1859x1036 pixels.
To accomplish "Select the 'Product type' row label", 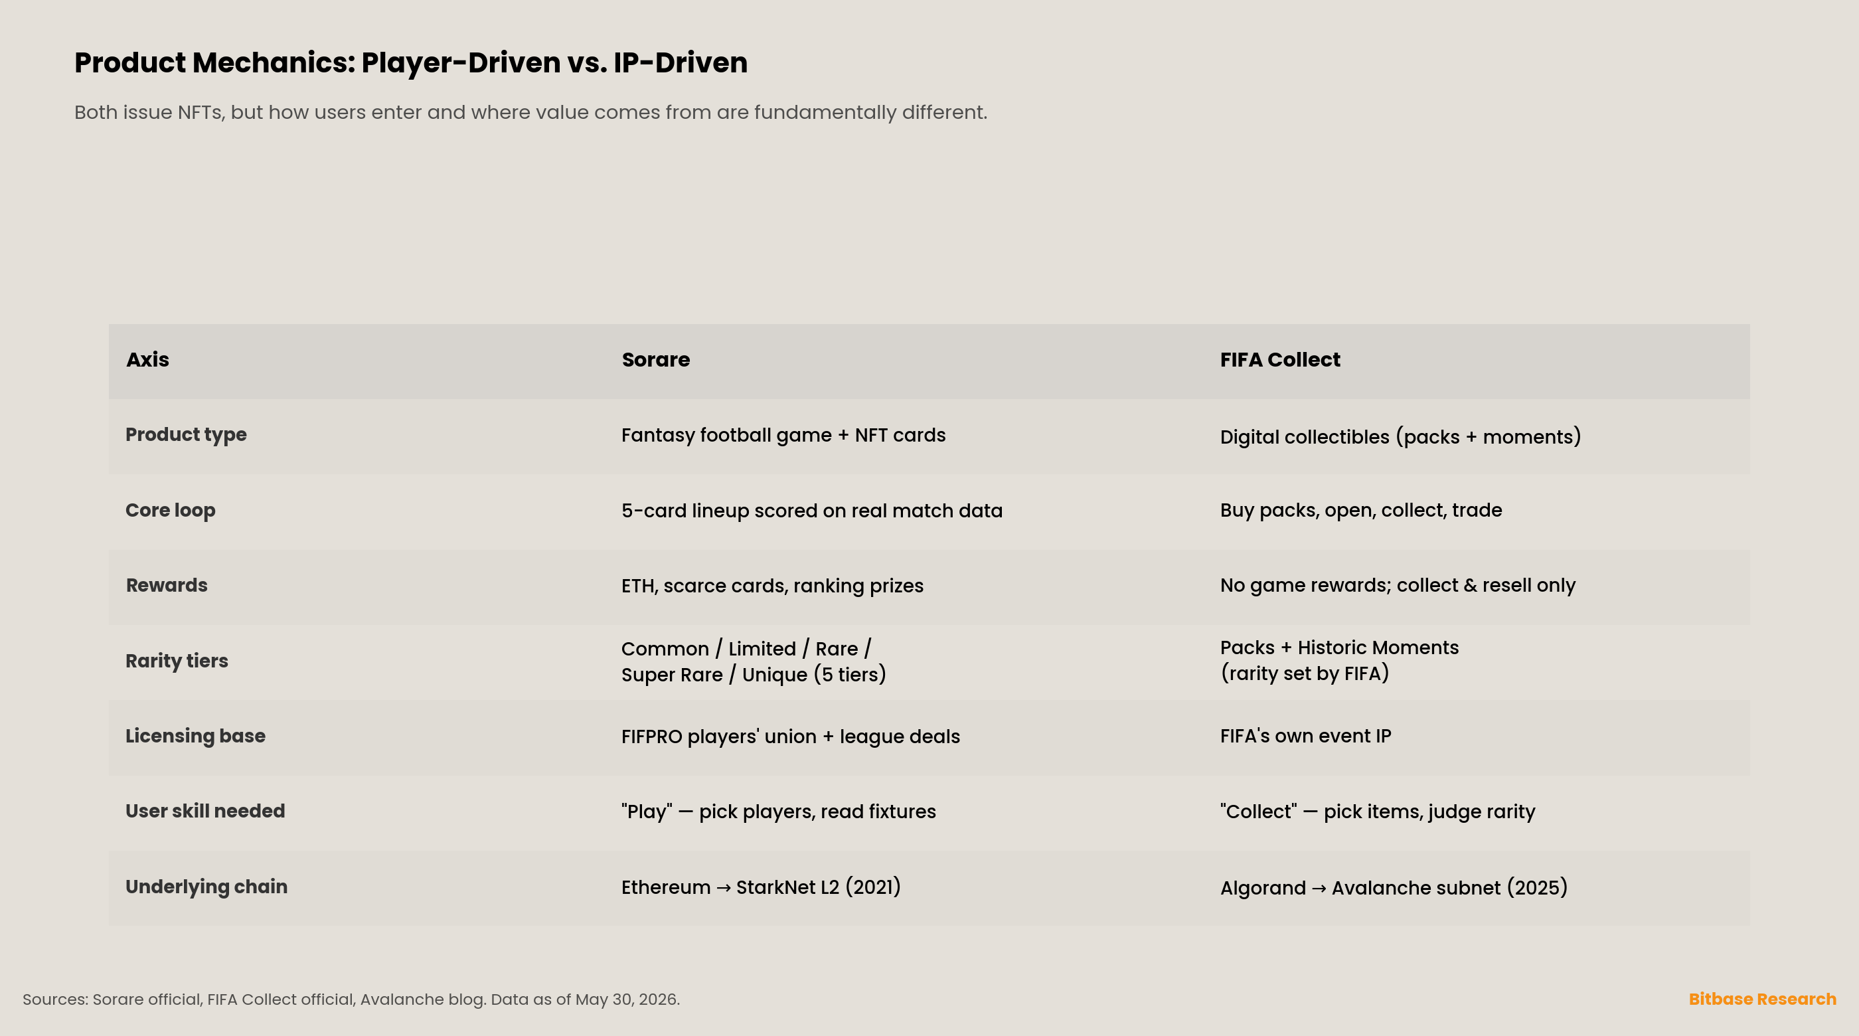I will 186,434.
